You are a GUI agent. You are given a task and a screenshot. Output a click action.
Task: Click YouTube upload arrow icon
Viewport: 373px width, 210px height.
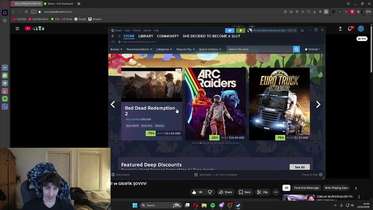click(340, 29)
